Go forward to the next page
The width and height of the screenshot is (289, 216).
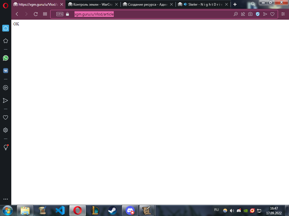coord(26,14)
